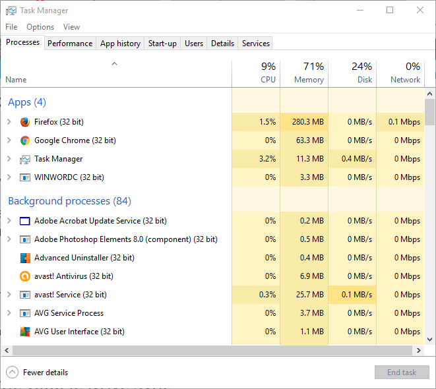
Task: Click the Adobe Acrobat Update Service icon
Action: tap(25, 221)
